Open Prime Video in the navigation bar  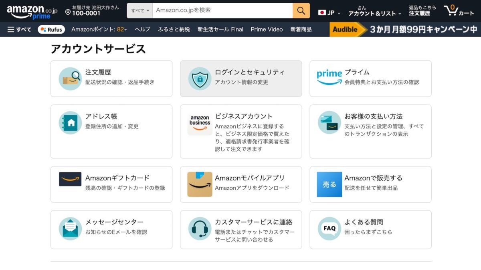(267, 29)
